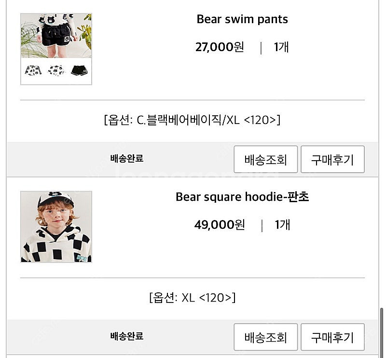Viewport: 386px width, 358px height.
Task: Click the Bear square hoodie-판초 product title
Action: click(x=242, y=197)
